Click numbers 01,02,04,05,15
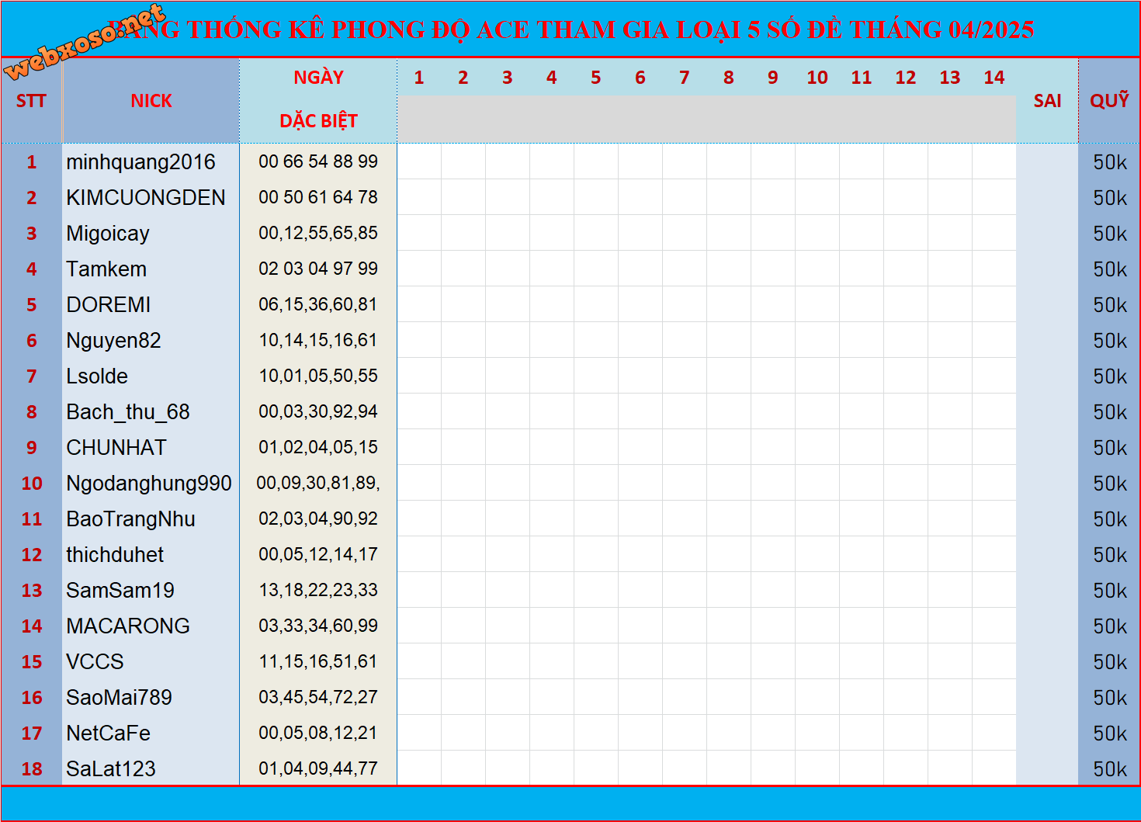 tap(318, 447)
